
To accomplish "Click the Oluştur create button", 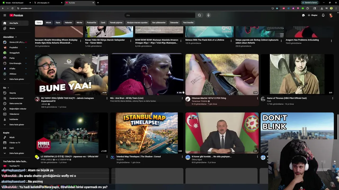I will (x=313, y=15).
